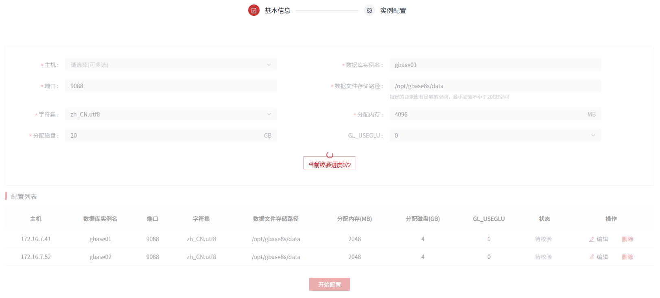Click the 分配内存 field showing 4096
Screen dimensions: 660x298
tap(488, 114)
